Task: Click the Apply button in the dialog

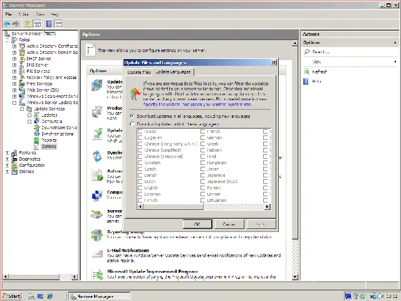Action: (x=261, y=224)
